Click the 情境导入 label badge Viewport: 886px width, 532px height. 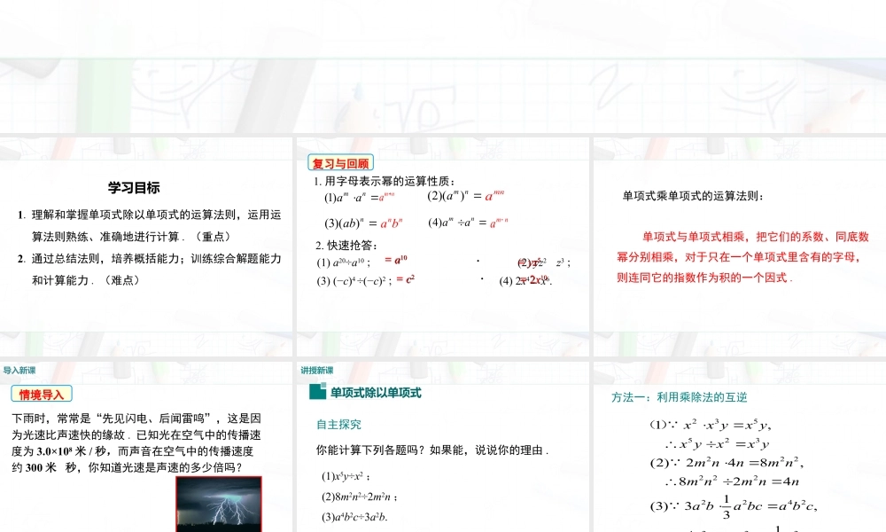[43, 394]
